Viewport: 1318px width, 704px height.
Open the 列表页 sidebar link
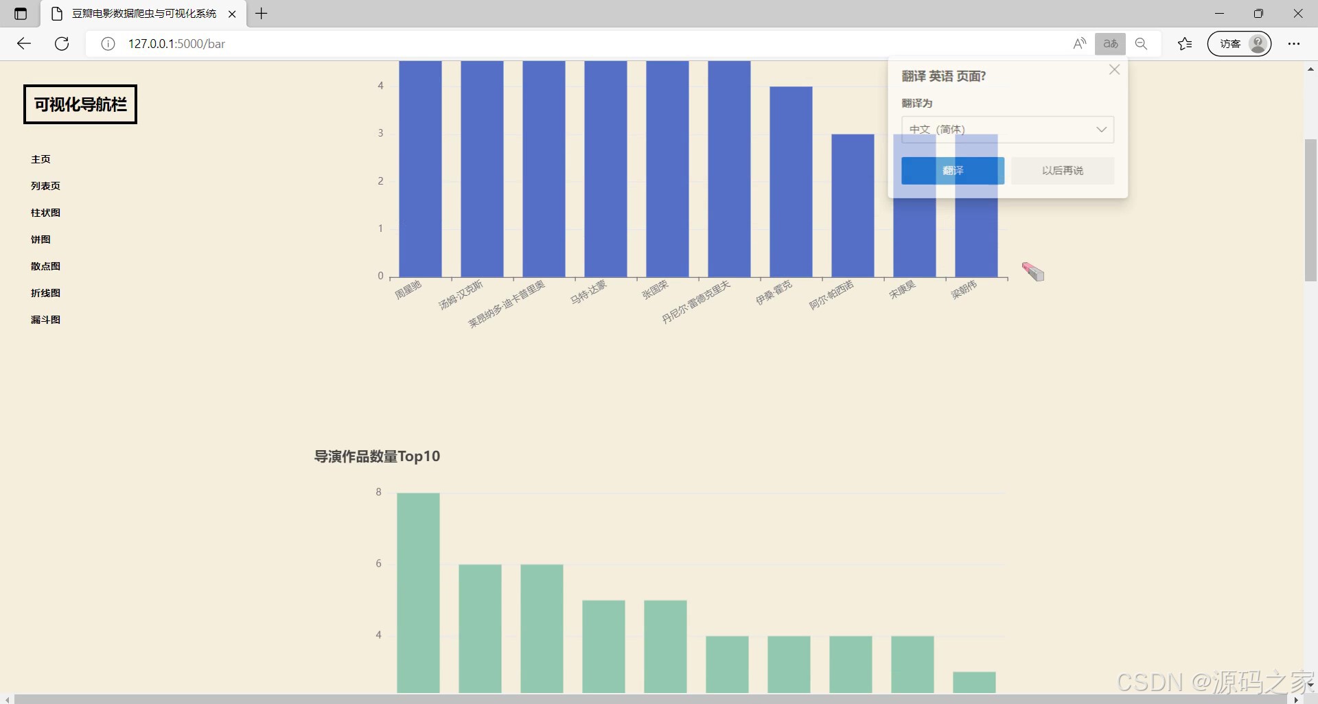45,186
